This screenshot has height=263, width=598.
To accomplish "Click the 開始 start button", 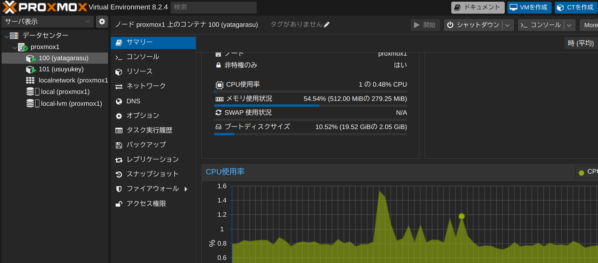I will coord(425,25).
